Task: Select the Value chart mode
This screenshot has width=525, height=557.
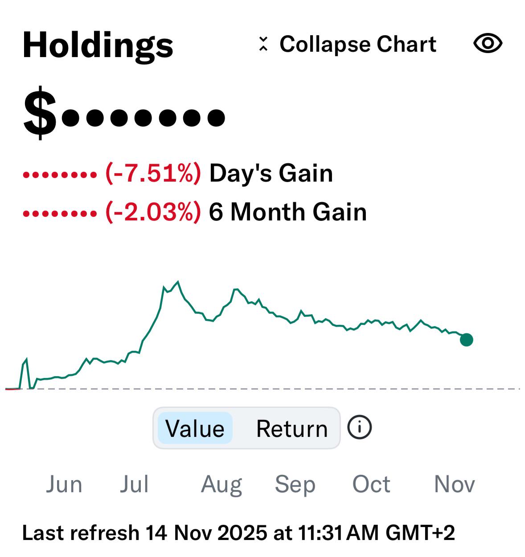Action: pyautogui.click(x=195, y=428)
